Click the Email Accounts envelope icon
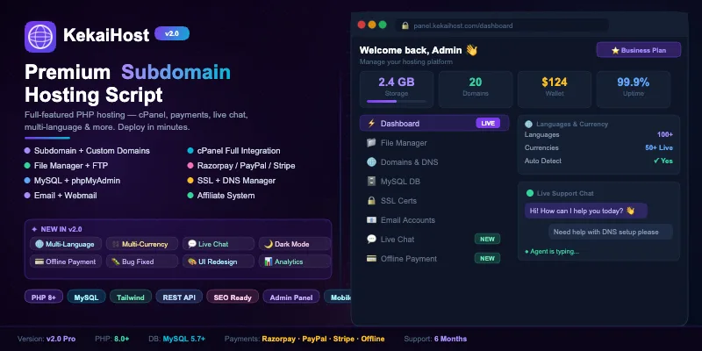 click(371, 220)
